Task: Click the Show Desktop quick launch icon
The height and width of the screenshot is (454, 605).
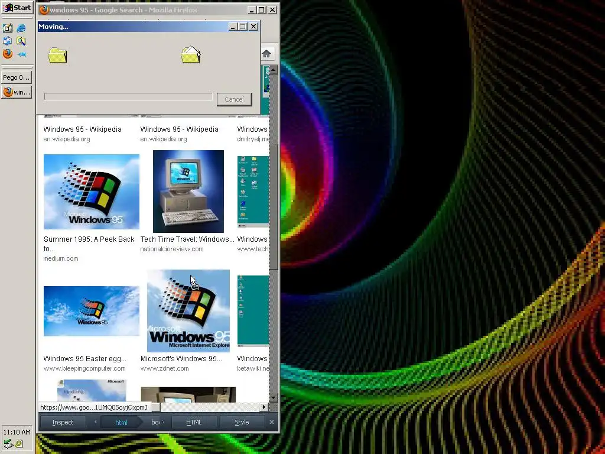Action: pos(8,28)
